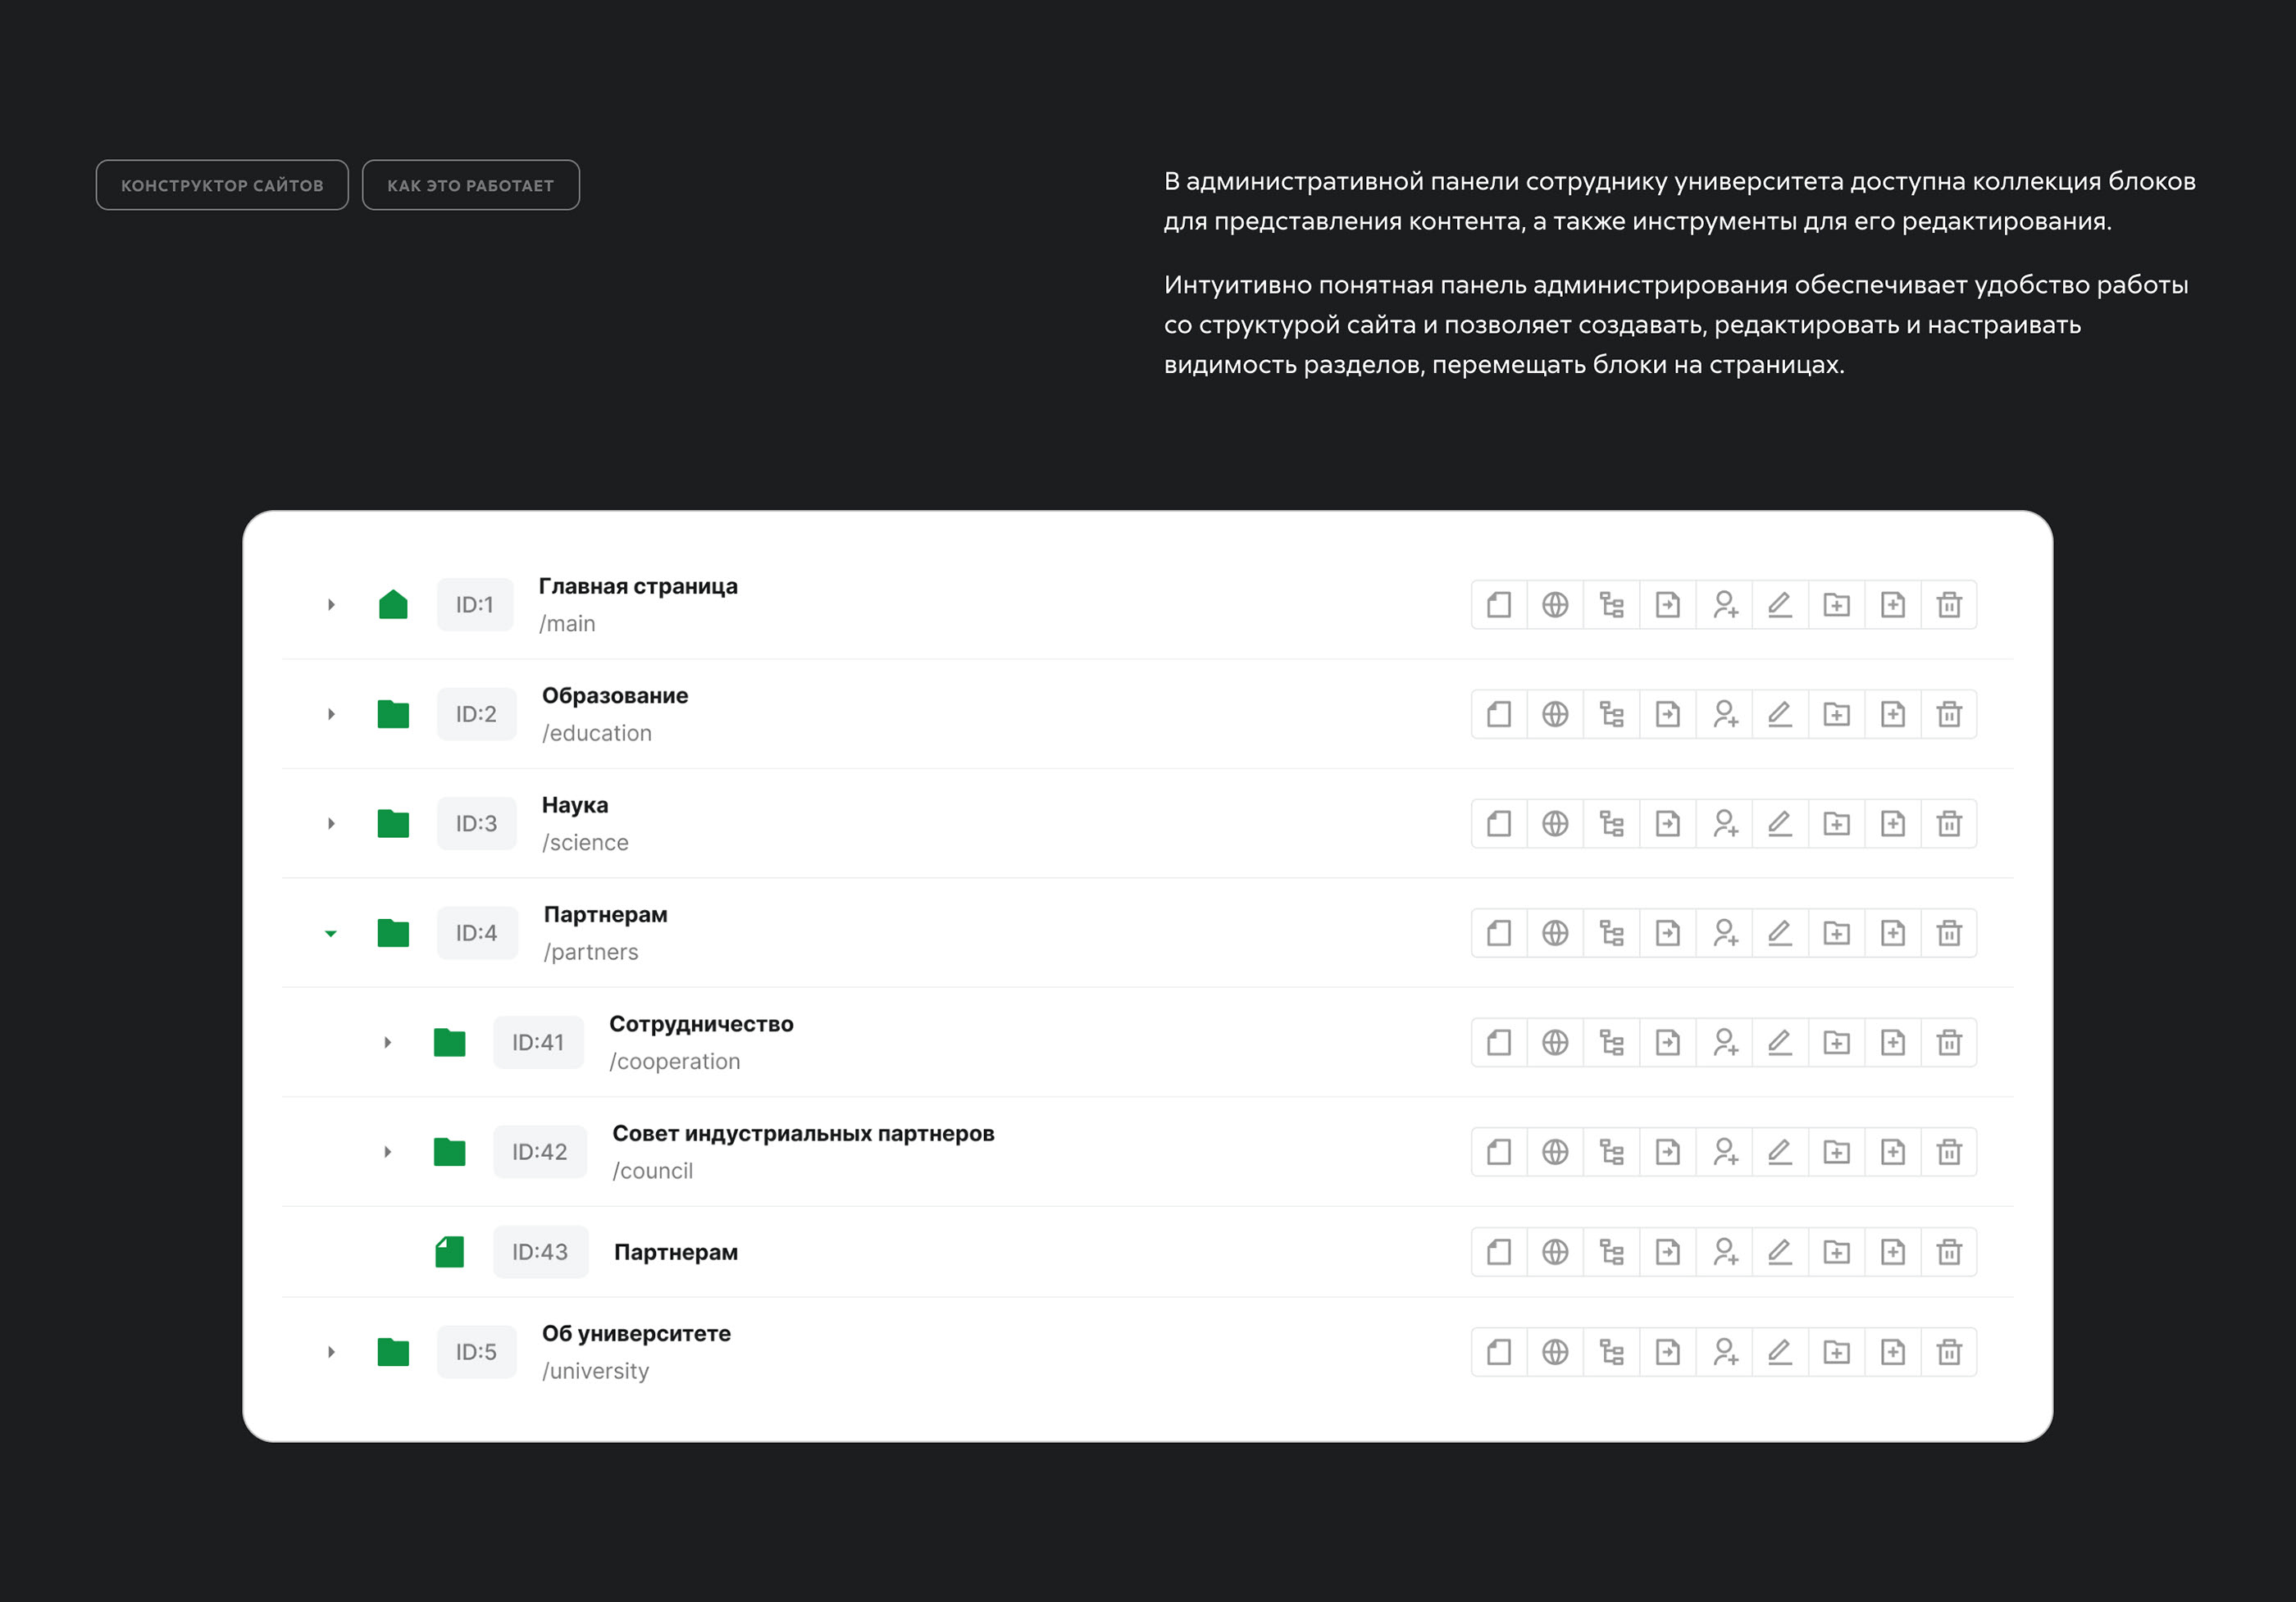Delete the Об университете section via trash icon
The width and height of the screenshot is (2296, 1602).
click(x=1948, y=1352)
